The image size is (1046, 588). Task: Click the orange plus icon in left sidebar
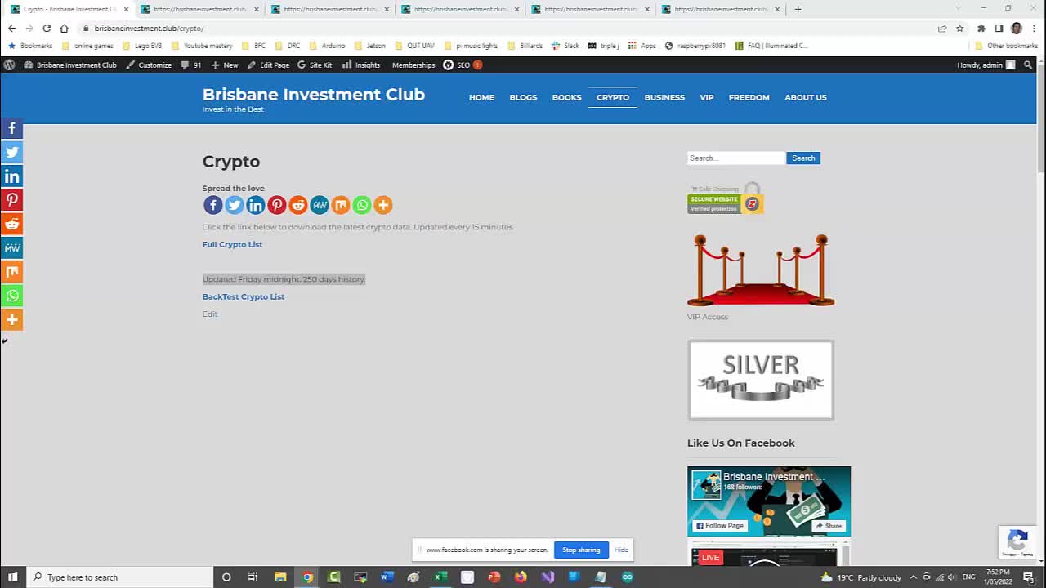tap(11, 319)
